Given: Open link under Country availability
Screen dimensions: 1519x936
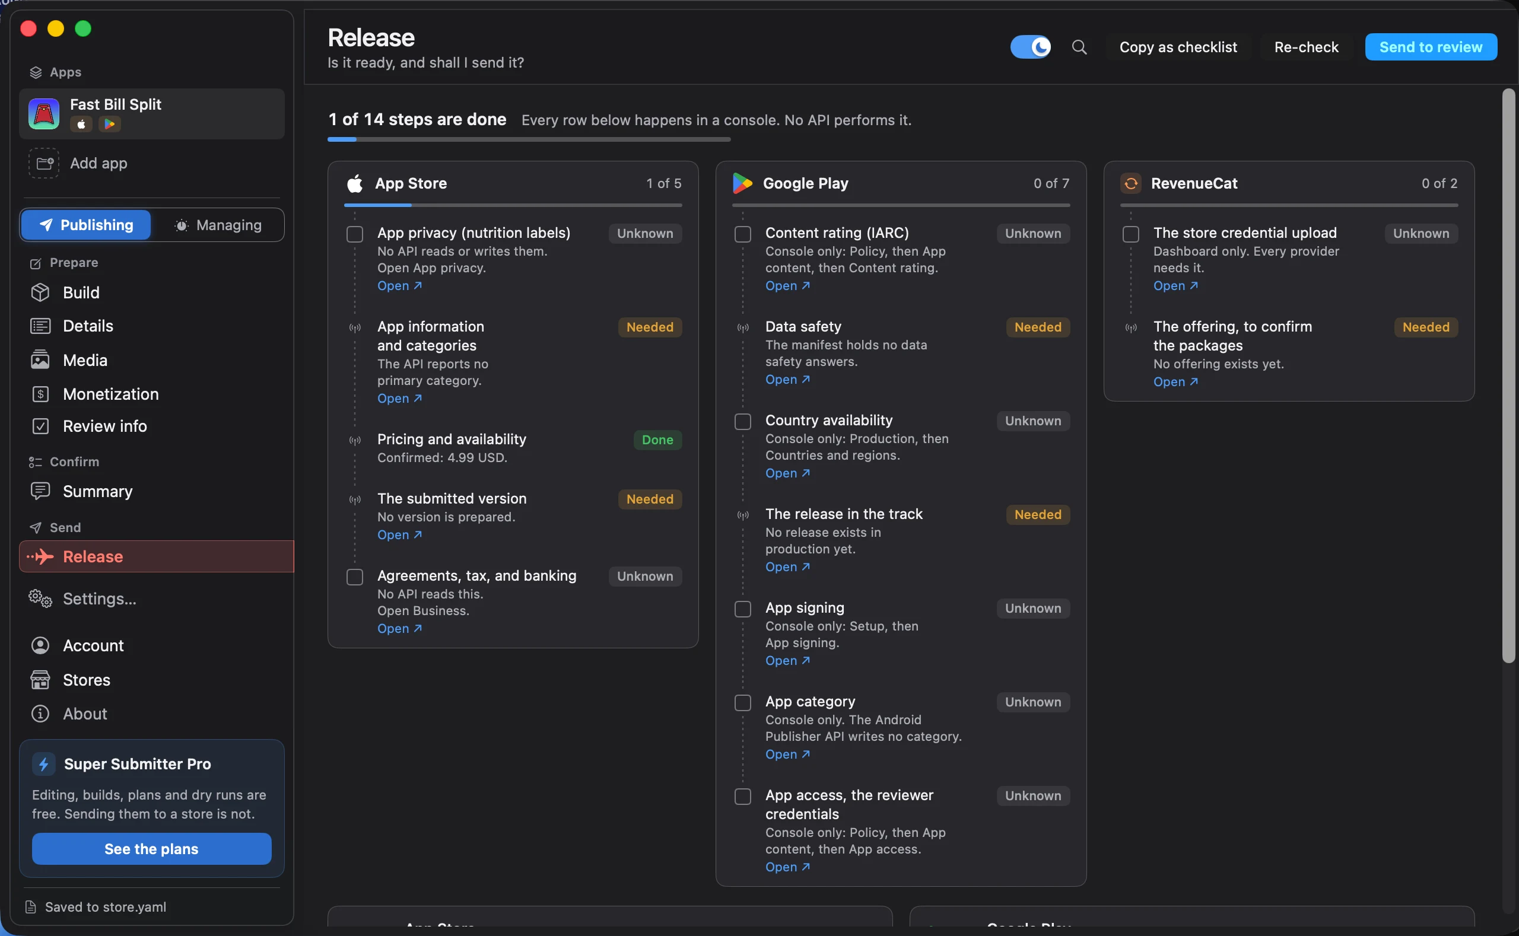Looking at the screenshot, I should point(787,473).
